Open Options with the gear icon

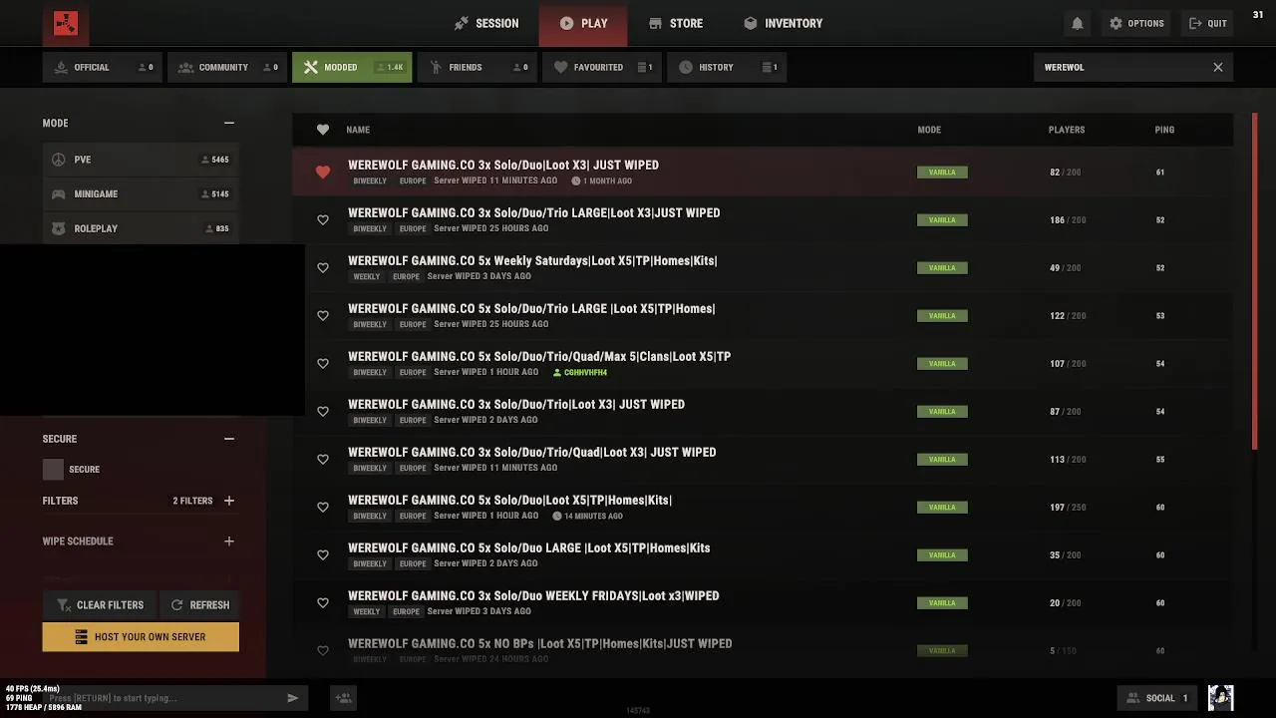click(x=1135, y=23)
